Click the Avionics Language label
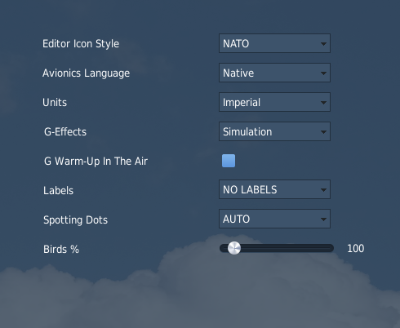Viewport: 400px width, 328px height. coord(86,73)
